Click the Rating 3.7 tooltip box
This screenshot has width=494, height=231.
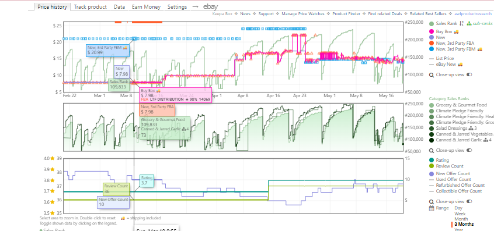coord(147,181)
